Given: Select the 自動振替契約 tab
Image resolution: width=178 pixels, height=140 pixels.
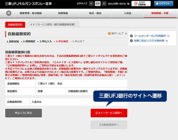Looking at the screenshot, I should coord(15,25).
